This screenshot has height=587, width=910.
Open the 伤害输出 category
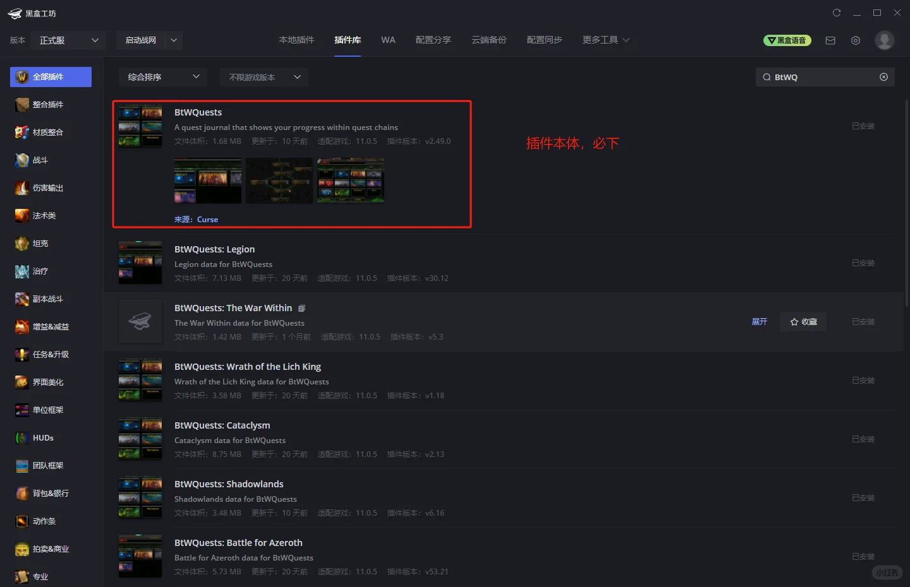point(51,188)
